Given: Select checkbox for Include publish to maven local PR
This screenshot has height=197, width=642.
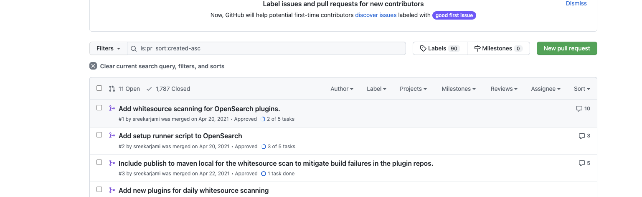Looking at the screenshot, I should pyautogui.click(x=99, y=162).
